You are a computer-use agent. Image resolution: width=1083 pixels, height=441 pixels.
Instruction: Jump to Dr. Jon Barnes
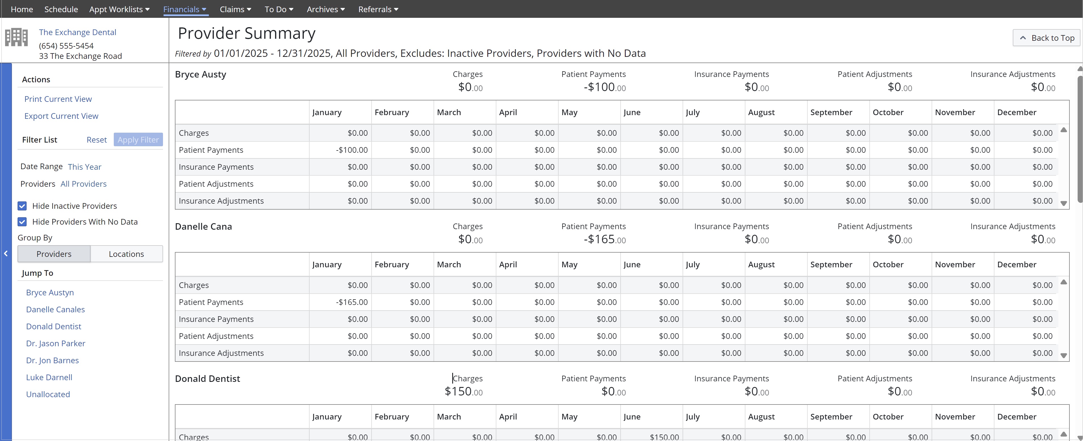click(x=53, y=360)
